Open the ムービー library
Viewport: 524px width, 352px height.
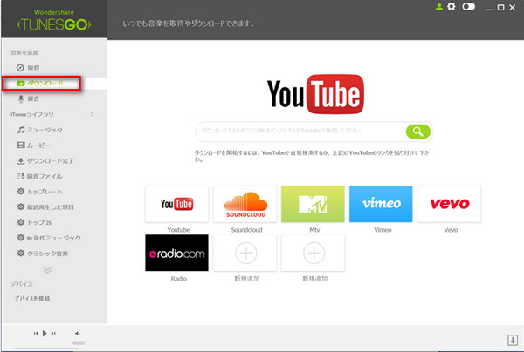[33, 146]
